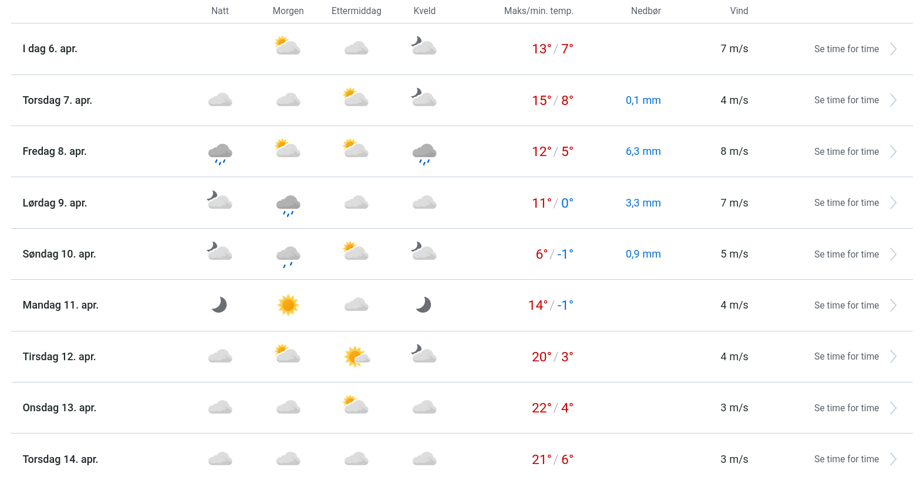Expand hourly details chevron for I dag 6. apr.
Screen dimensions: 924x484
click(x=893, y=49)
